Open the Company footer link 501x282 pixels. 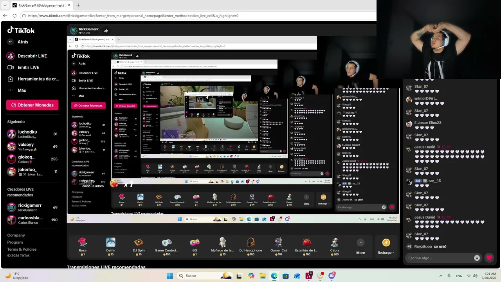click(16, 235)
